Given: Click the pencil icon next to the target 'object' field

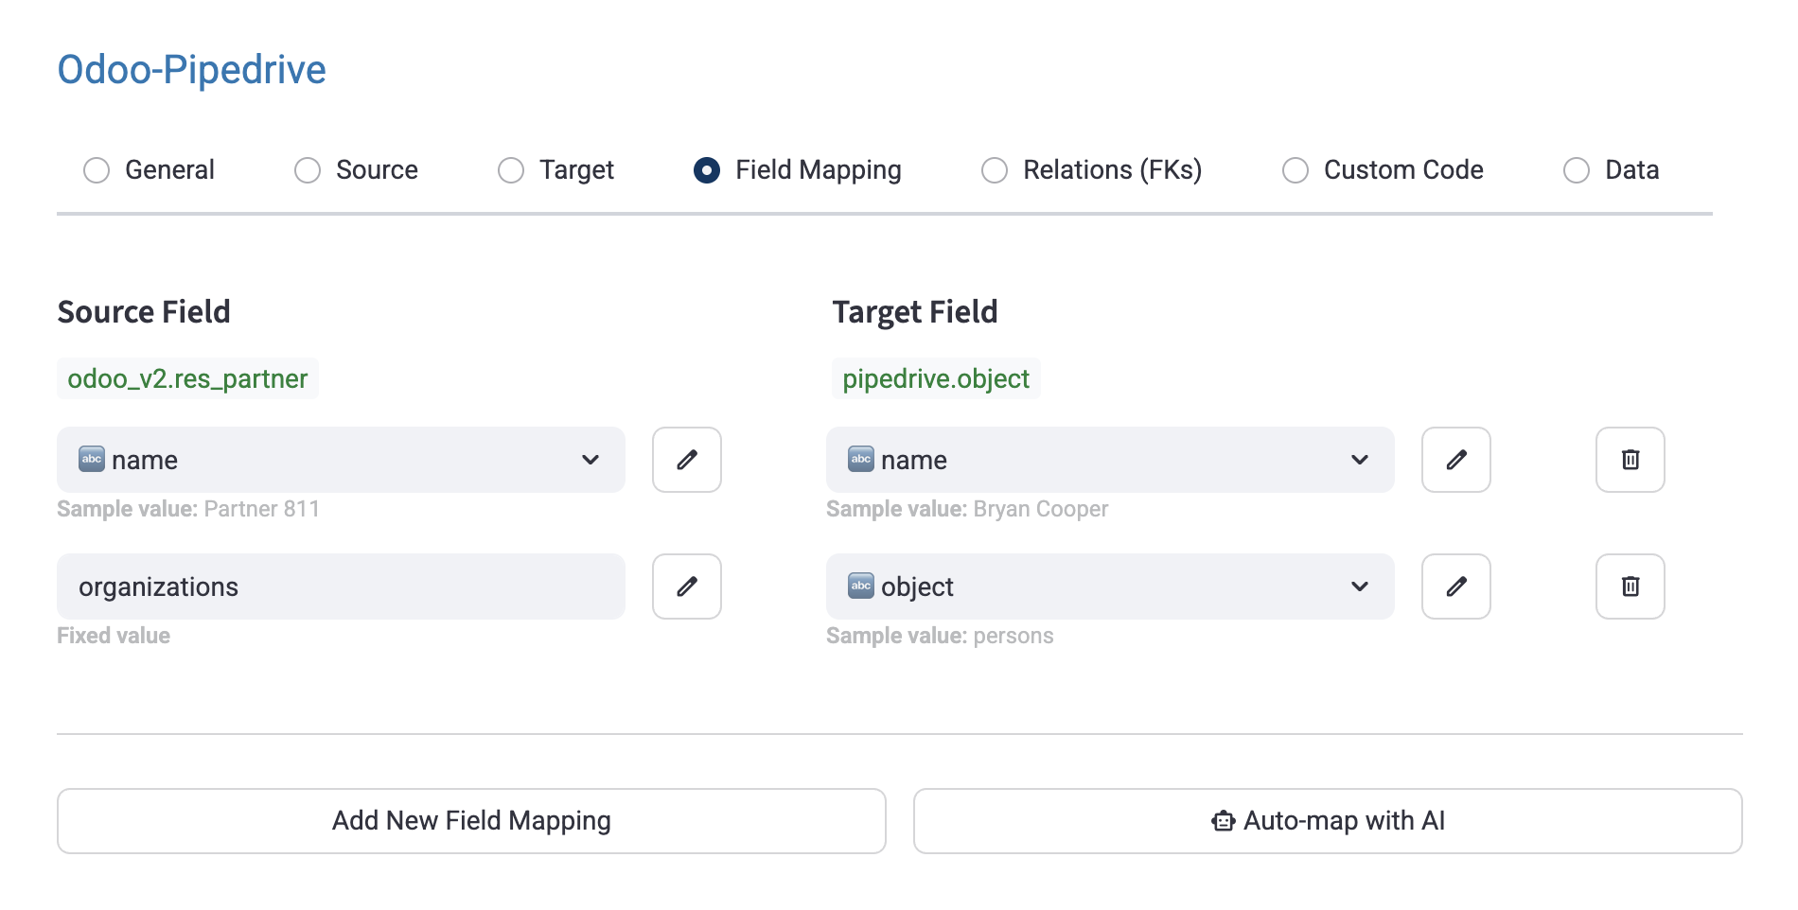Looking at the screenshot, I should (1456, 586).
